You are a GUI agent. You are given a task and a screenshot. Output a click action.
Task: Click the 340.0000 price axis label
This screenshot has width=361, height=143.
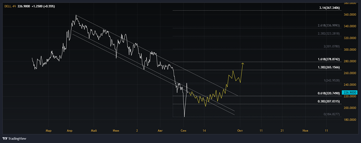point(350,26)
